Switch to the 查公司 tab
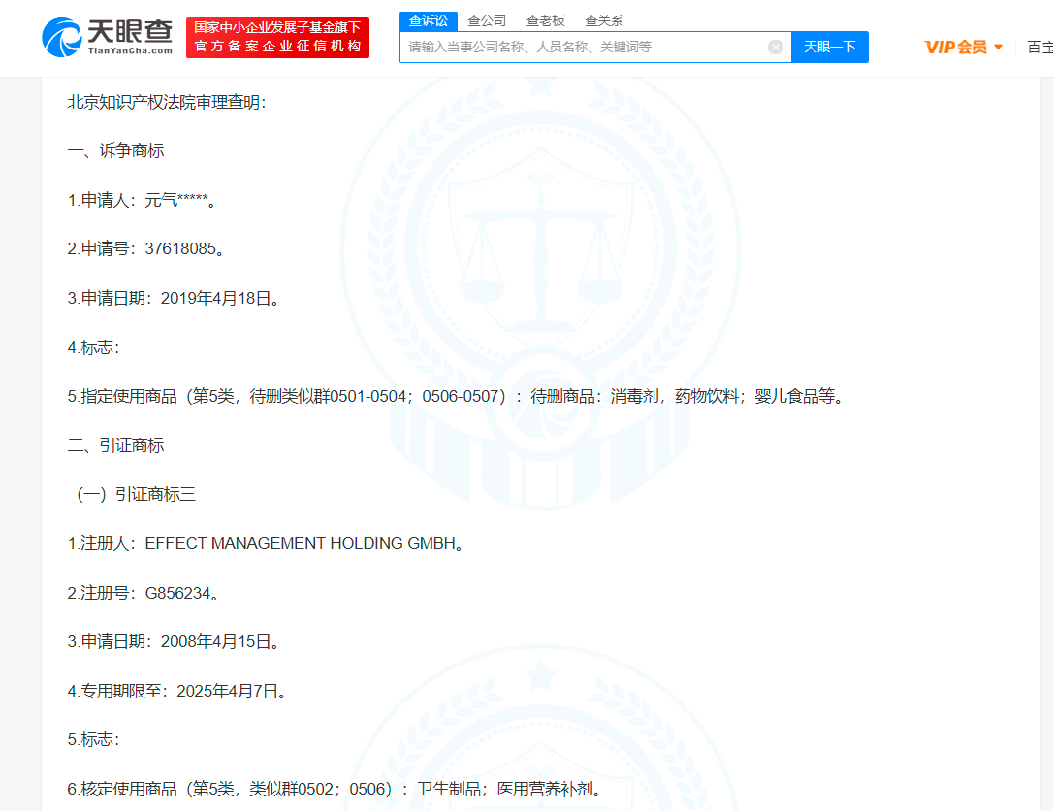This screenshot has height=811, width=1053. tap(487, 20)
